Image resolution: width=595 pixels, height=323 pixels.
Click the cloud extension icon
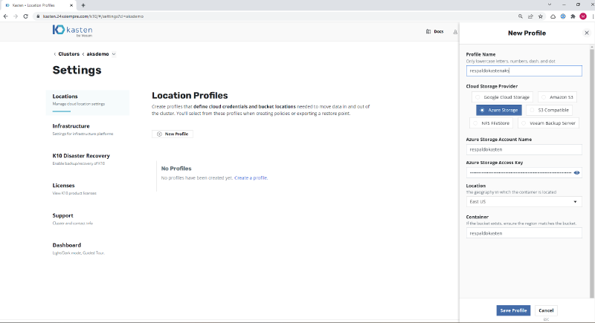tap(553, 16)
